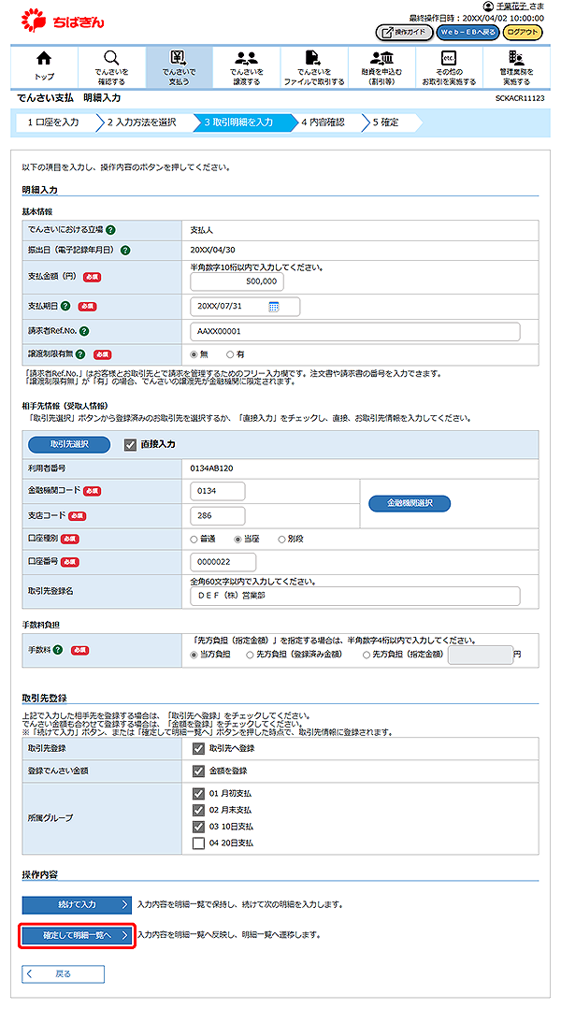Open the でんさいを確認する magnifier icon
The height and width of the screenshot is (1009, 561).
(111, 60)
